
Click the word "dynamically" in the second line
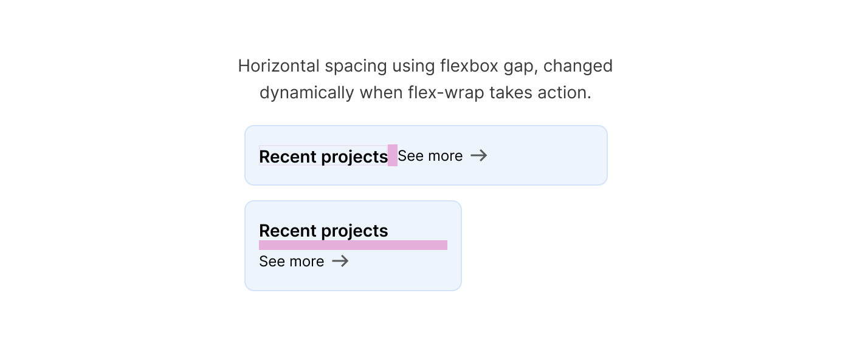[306, 93]
